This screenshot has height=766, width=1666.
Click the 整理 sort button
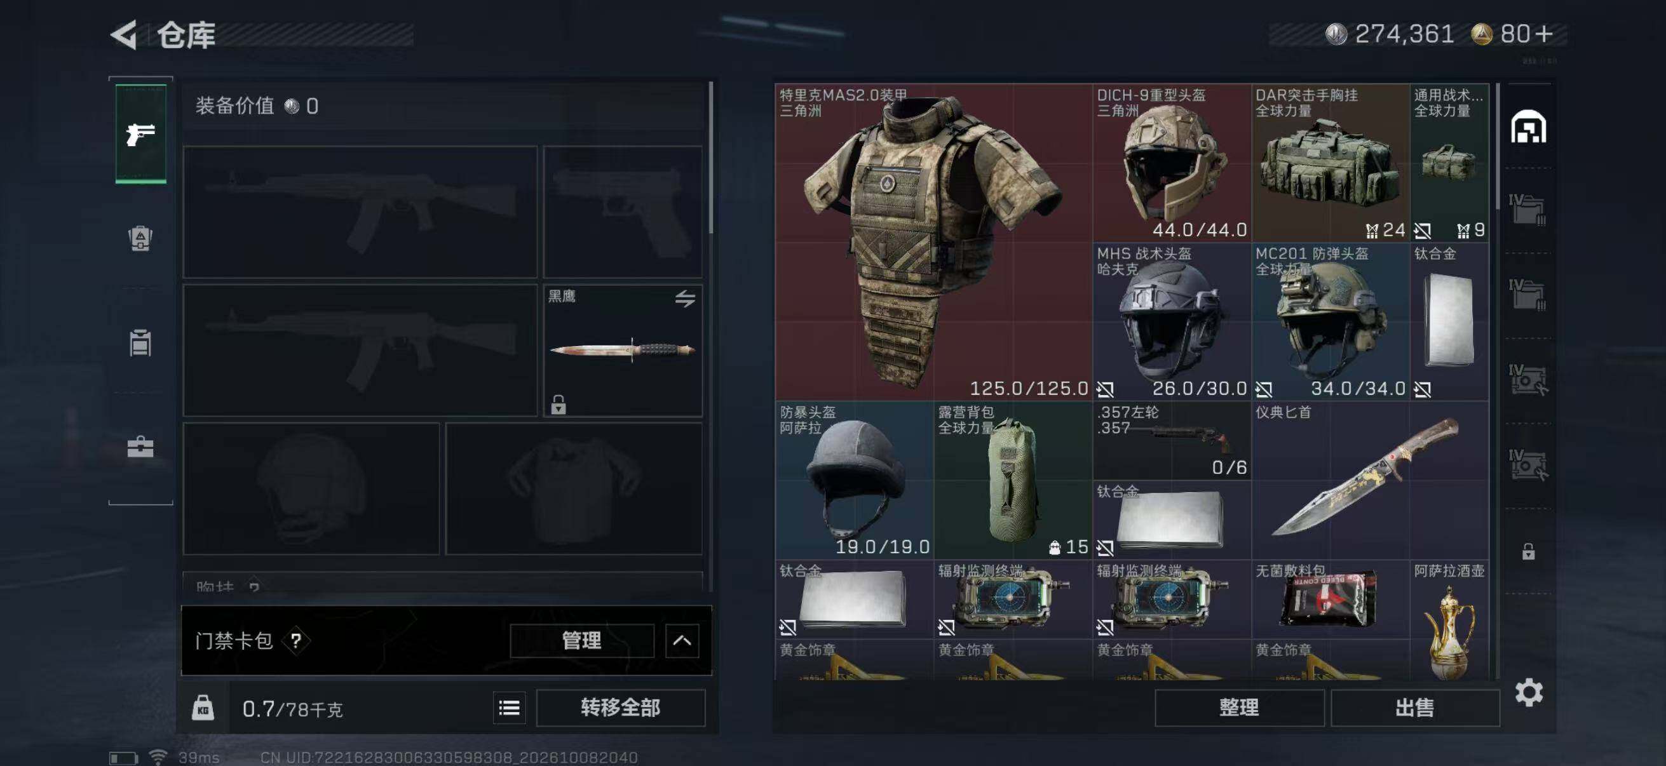[x=1239, y=708]
